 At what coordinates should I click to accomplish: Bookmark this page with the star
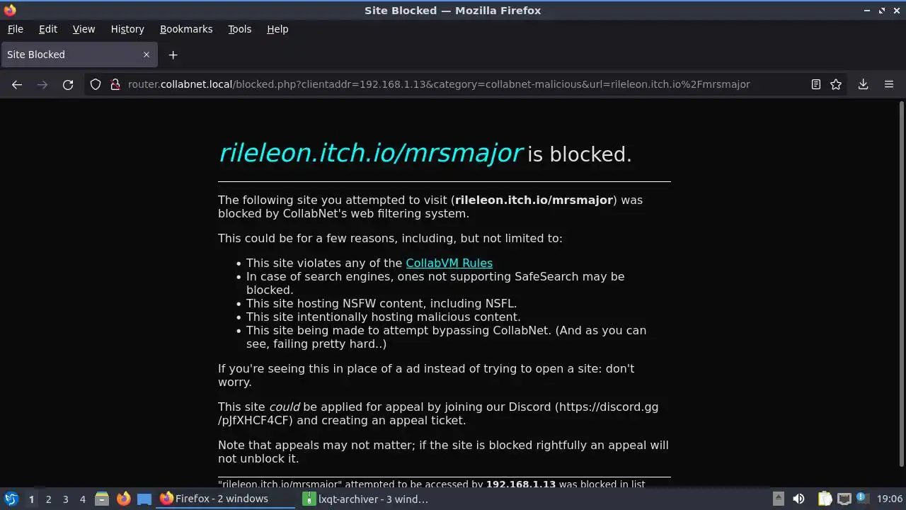click(x=836, y=84)
